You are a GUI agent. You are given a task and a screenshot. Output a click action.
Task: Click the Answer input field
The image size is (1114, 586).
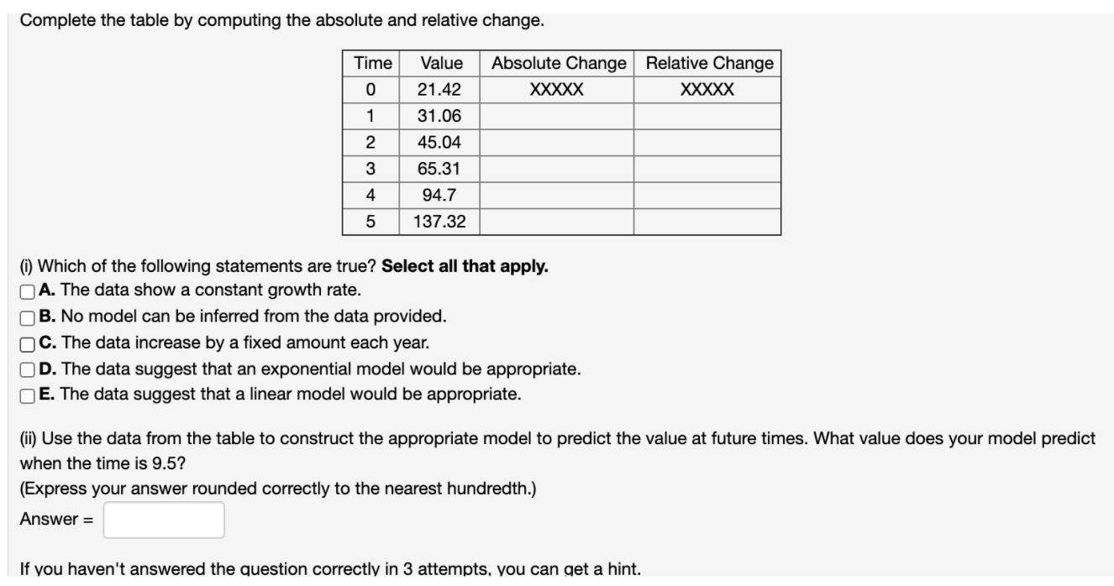[163, 519]
